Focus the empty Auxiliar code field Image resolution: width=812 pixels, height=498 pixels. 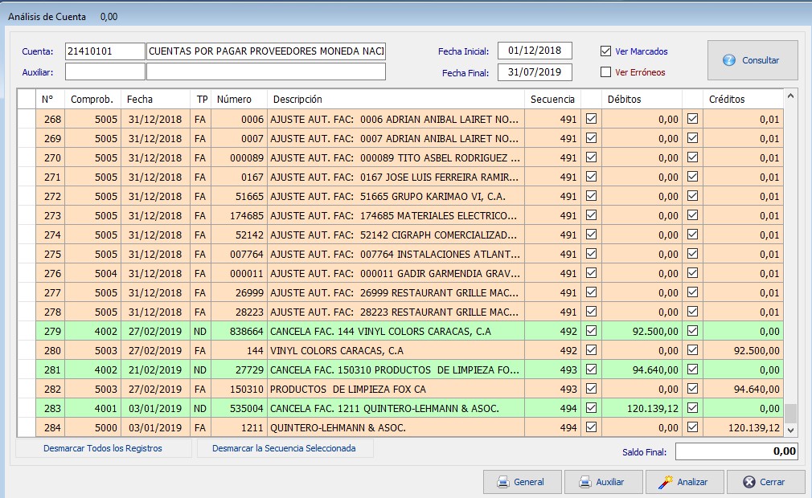coord(105,71)
